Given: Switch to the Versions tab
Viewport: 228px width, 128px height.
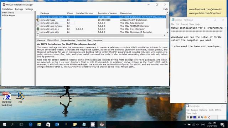Looking at the screenshot, I should point(97,40).
